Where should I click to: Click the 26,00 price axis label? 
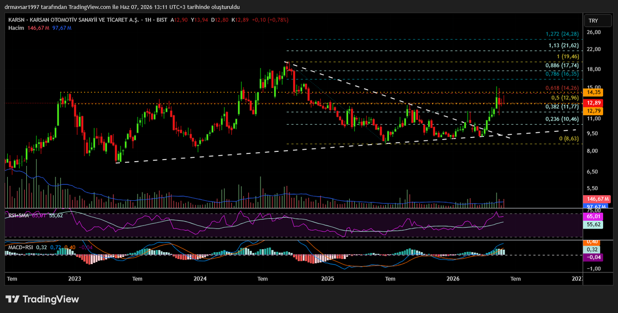coord(594,32)
